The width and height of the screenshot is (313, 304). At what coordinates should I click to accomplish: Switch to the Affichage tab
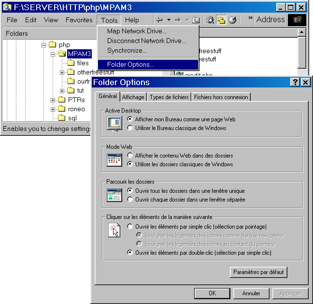pos(133,97)
